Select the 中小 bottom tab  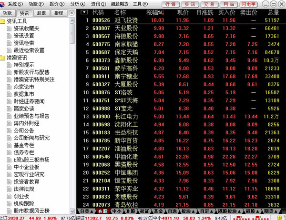click(117, 211)
